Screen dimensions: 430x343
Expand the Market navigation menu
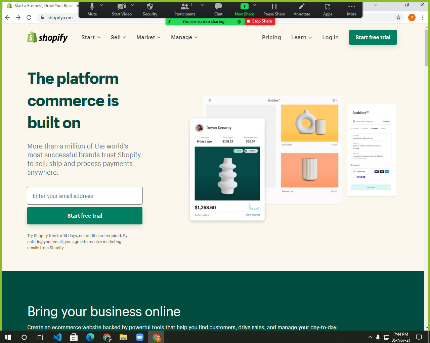pyautogui.click(x=148, y=37)
